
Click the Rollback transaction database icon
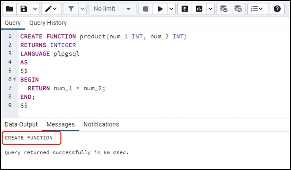pos(238,9)
